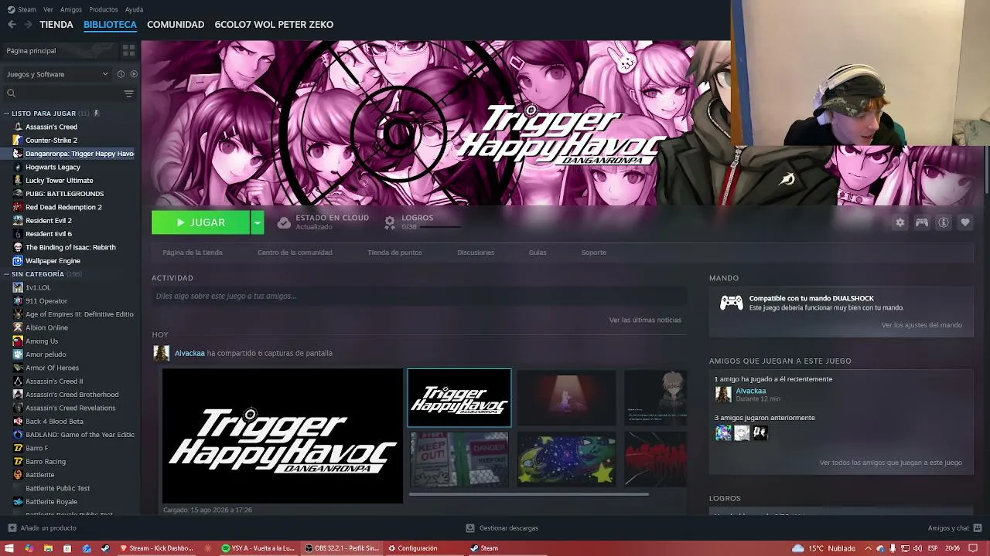Image resolution: width=990 pixels, height=556 pixels.
Task: Open Centro de la comunidad link
Action: [295, 253]
